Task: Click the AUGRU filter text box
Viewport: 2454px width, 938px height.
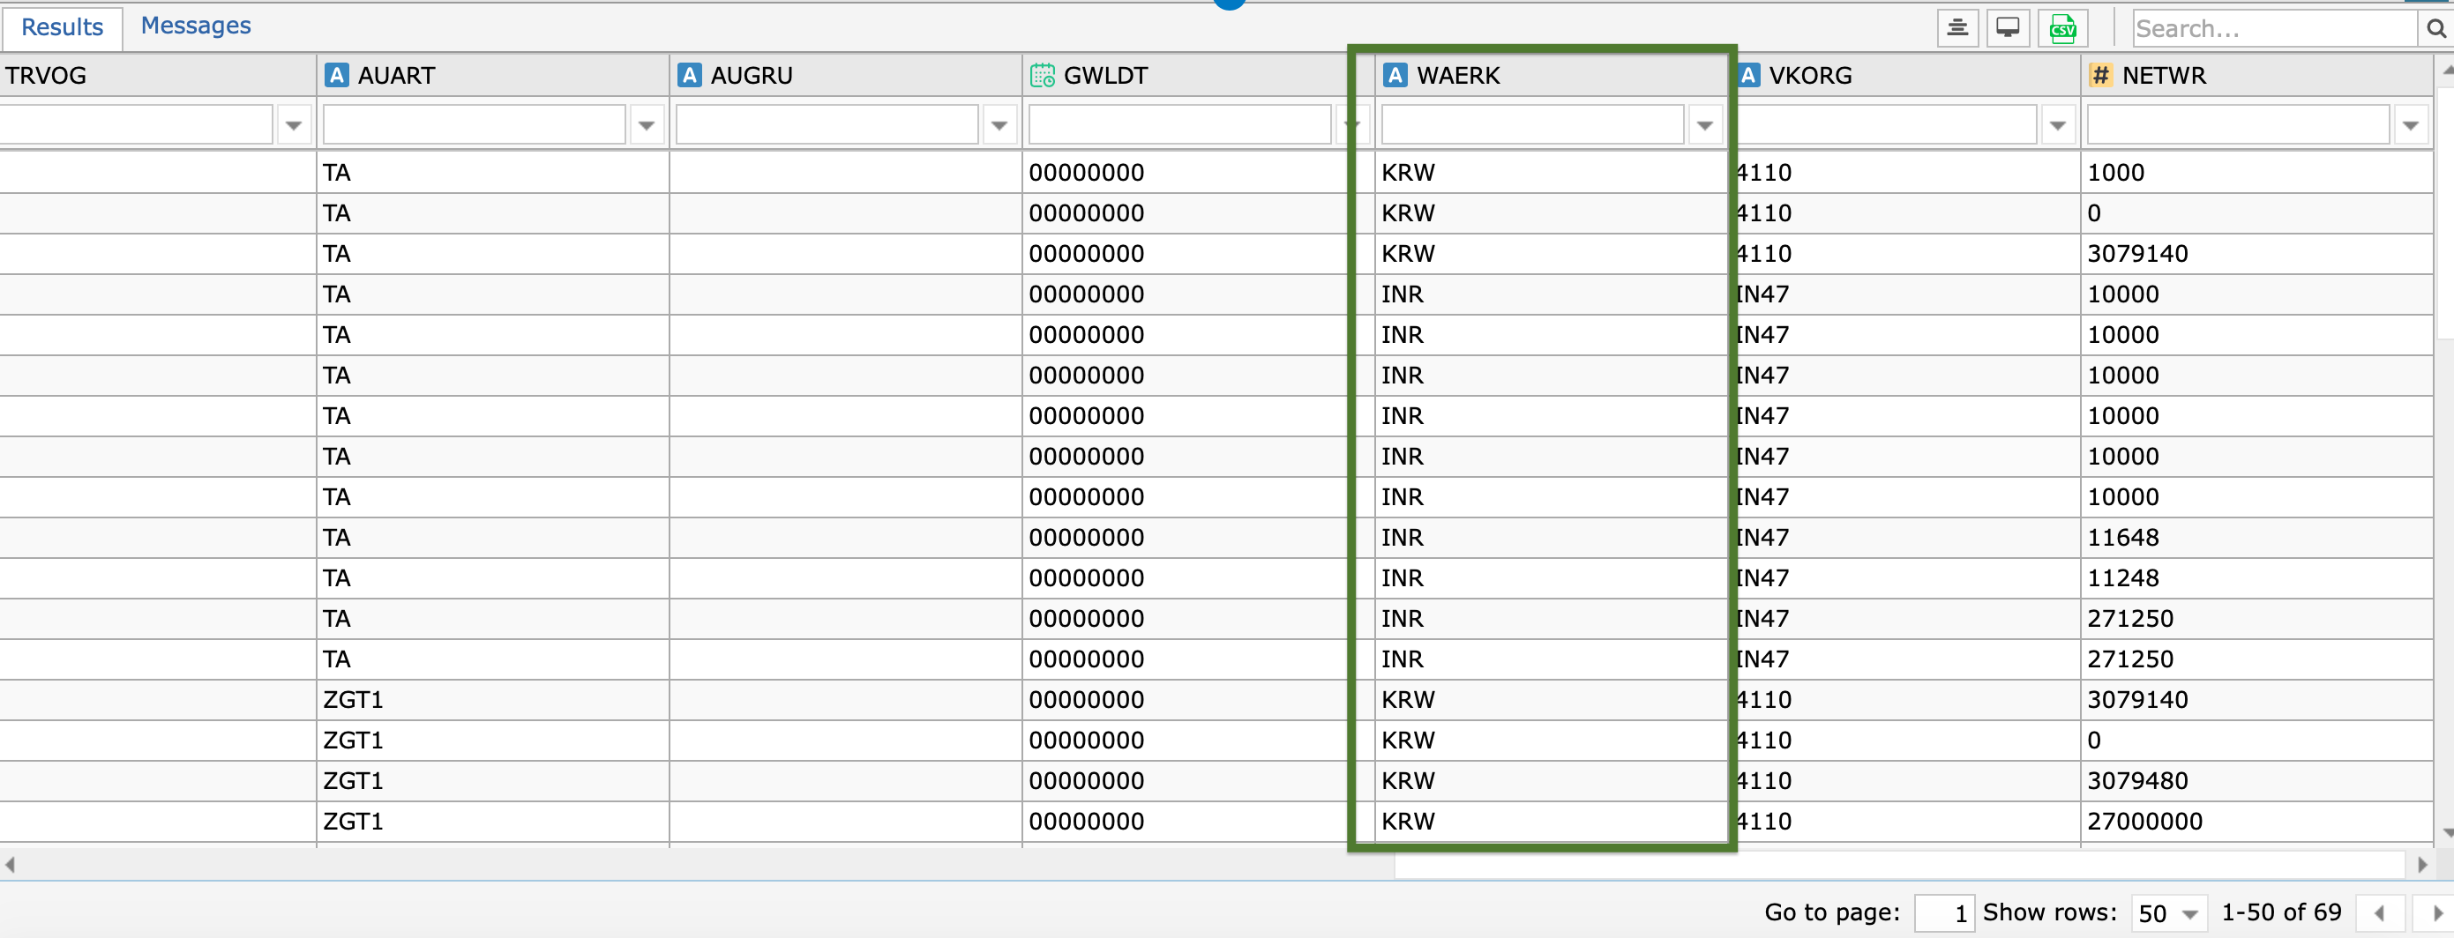Action: (827, 125)
